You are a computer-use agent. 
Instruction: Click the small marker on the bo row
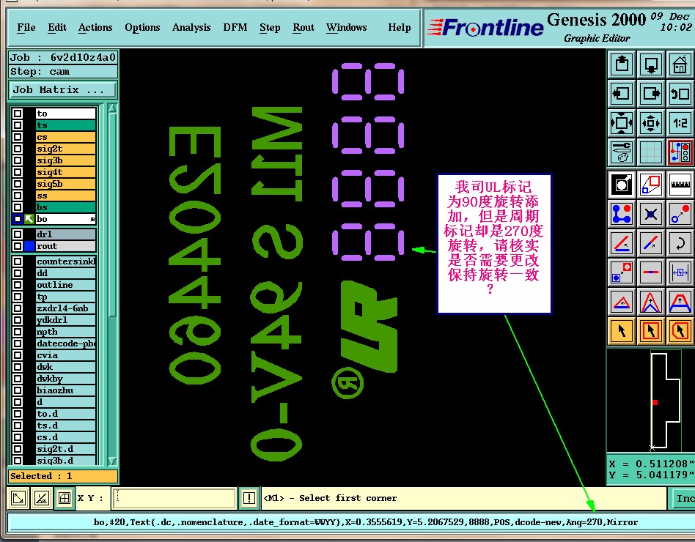[92, 219]
